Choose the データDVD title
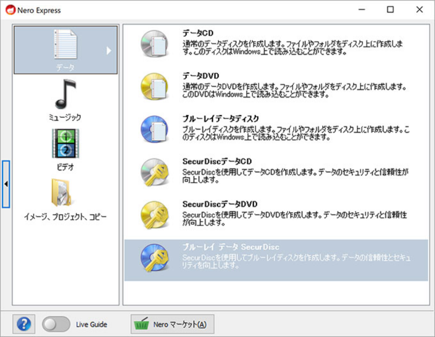Screen dimensions: 435x337 click(201, 76)
